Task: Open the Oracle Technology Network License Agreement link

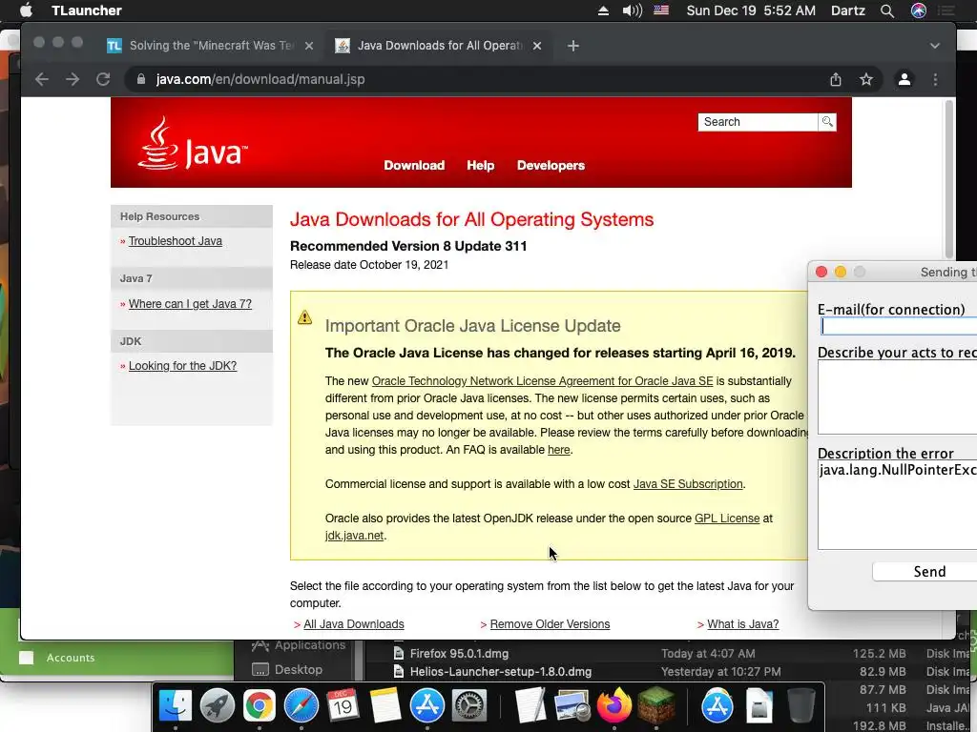Action: [542, 381]
